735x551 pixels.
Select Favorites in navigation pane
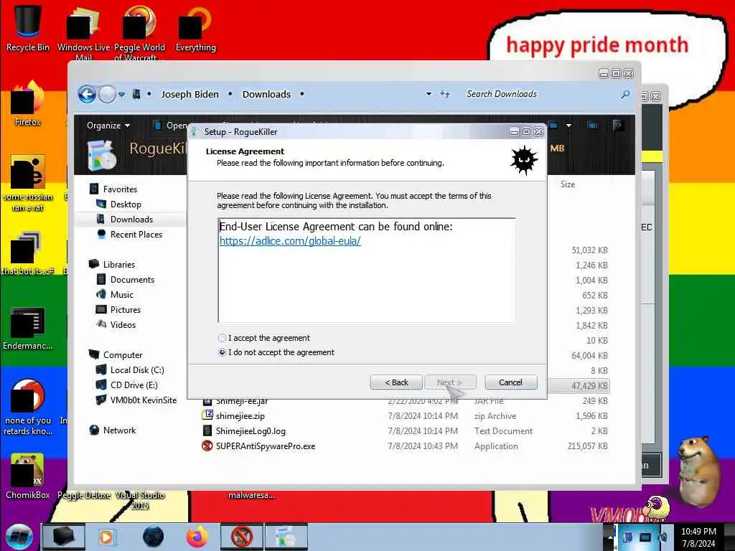click(120, 189)
